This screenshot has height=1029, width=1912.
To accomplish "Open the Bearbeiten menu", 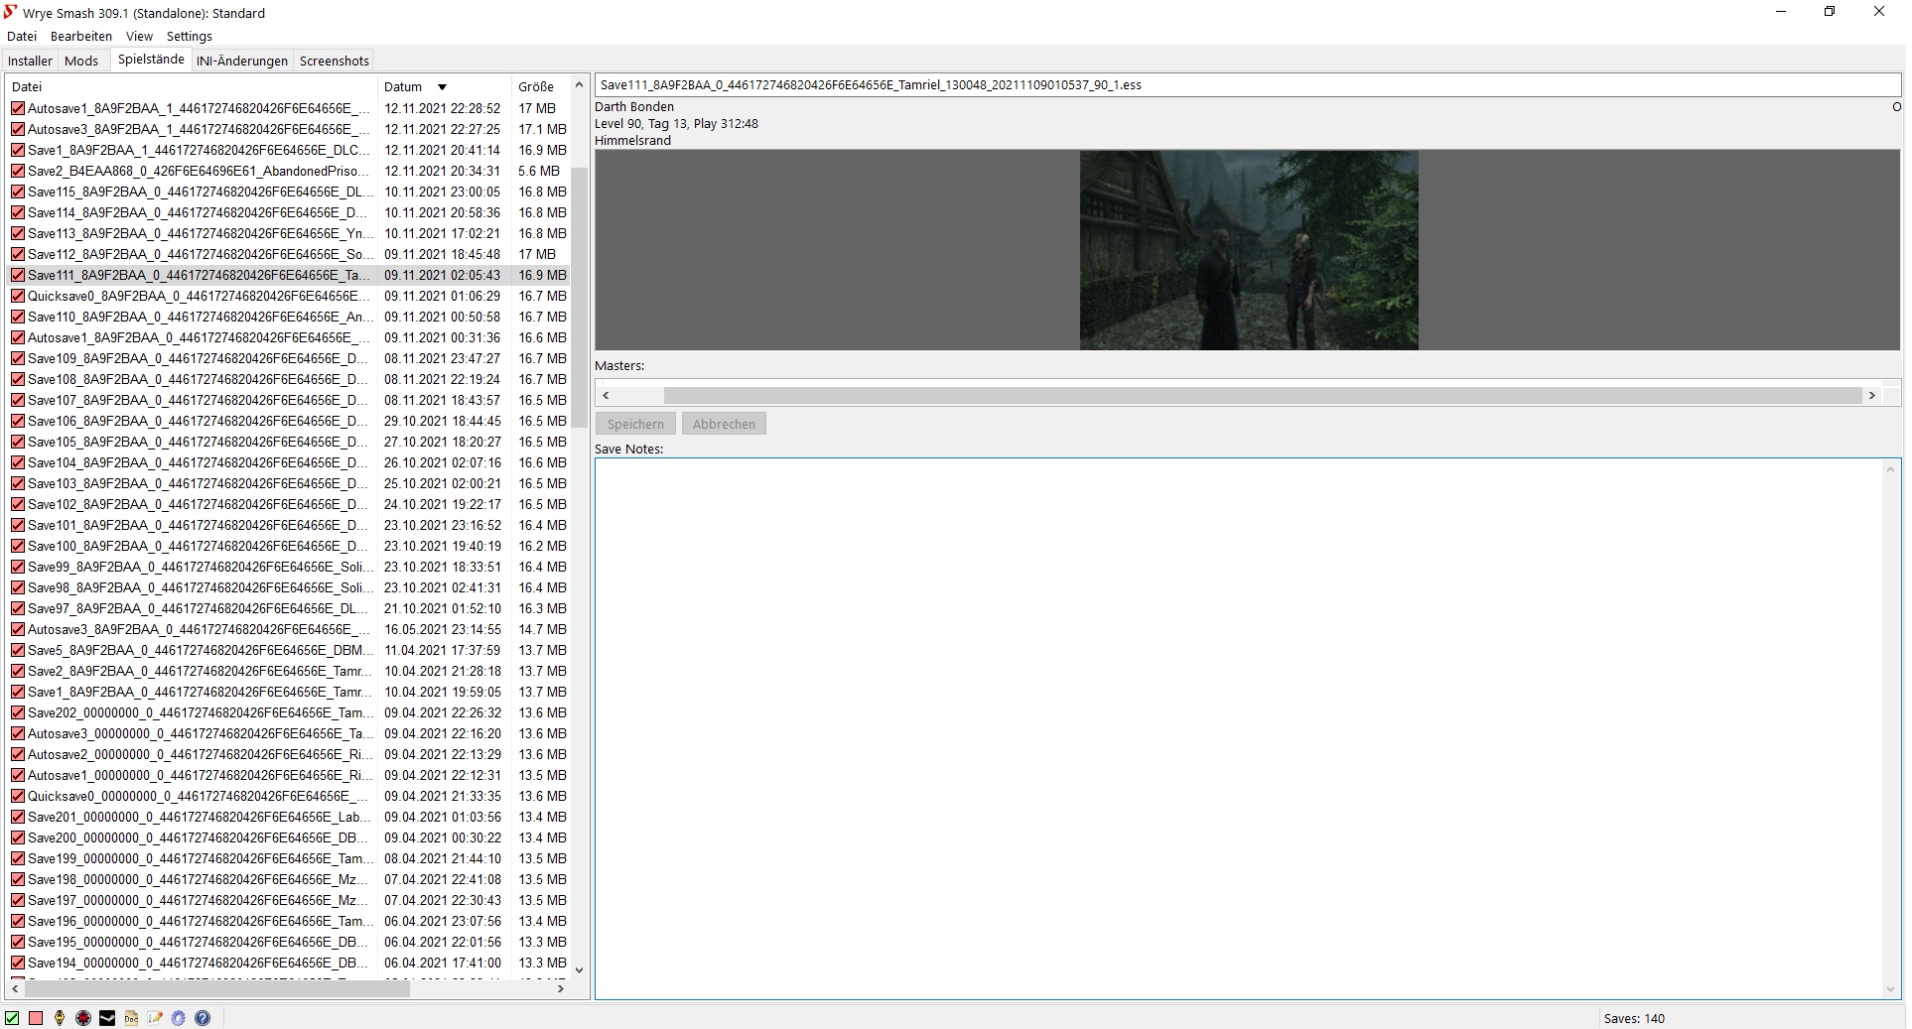I will pyautogui.click(x=81, y=36).
